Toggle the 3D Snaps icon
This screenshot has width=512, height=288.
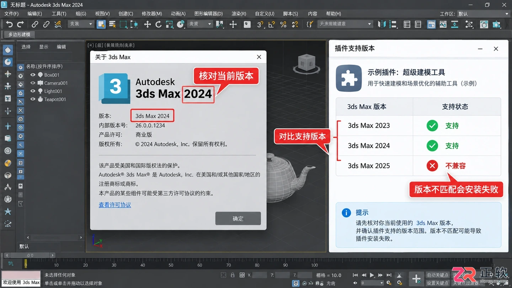coord(260,24)
